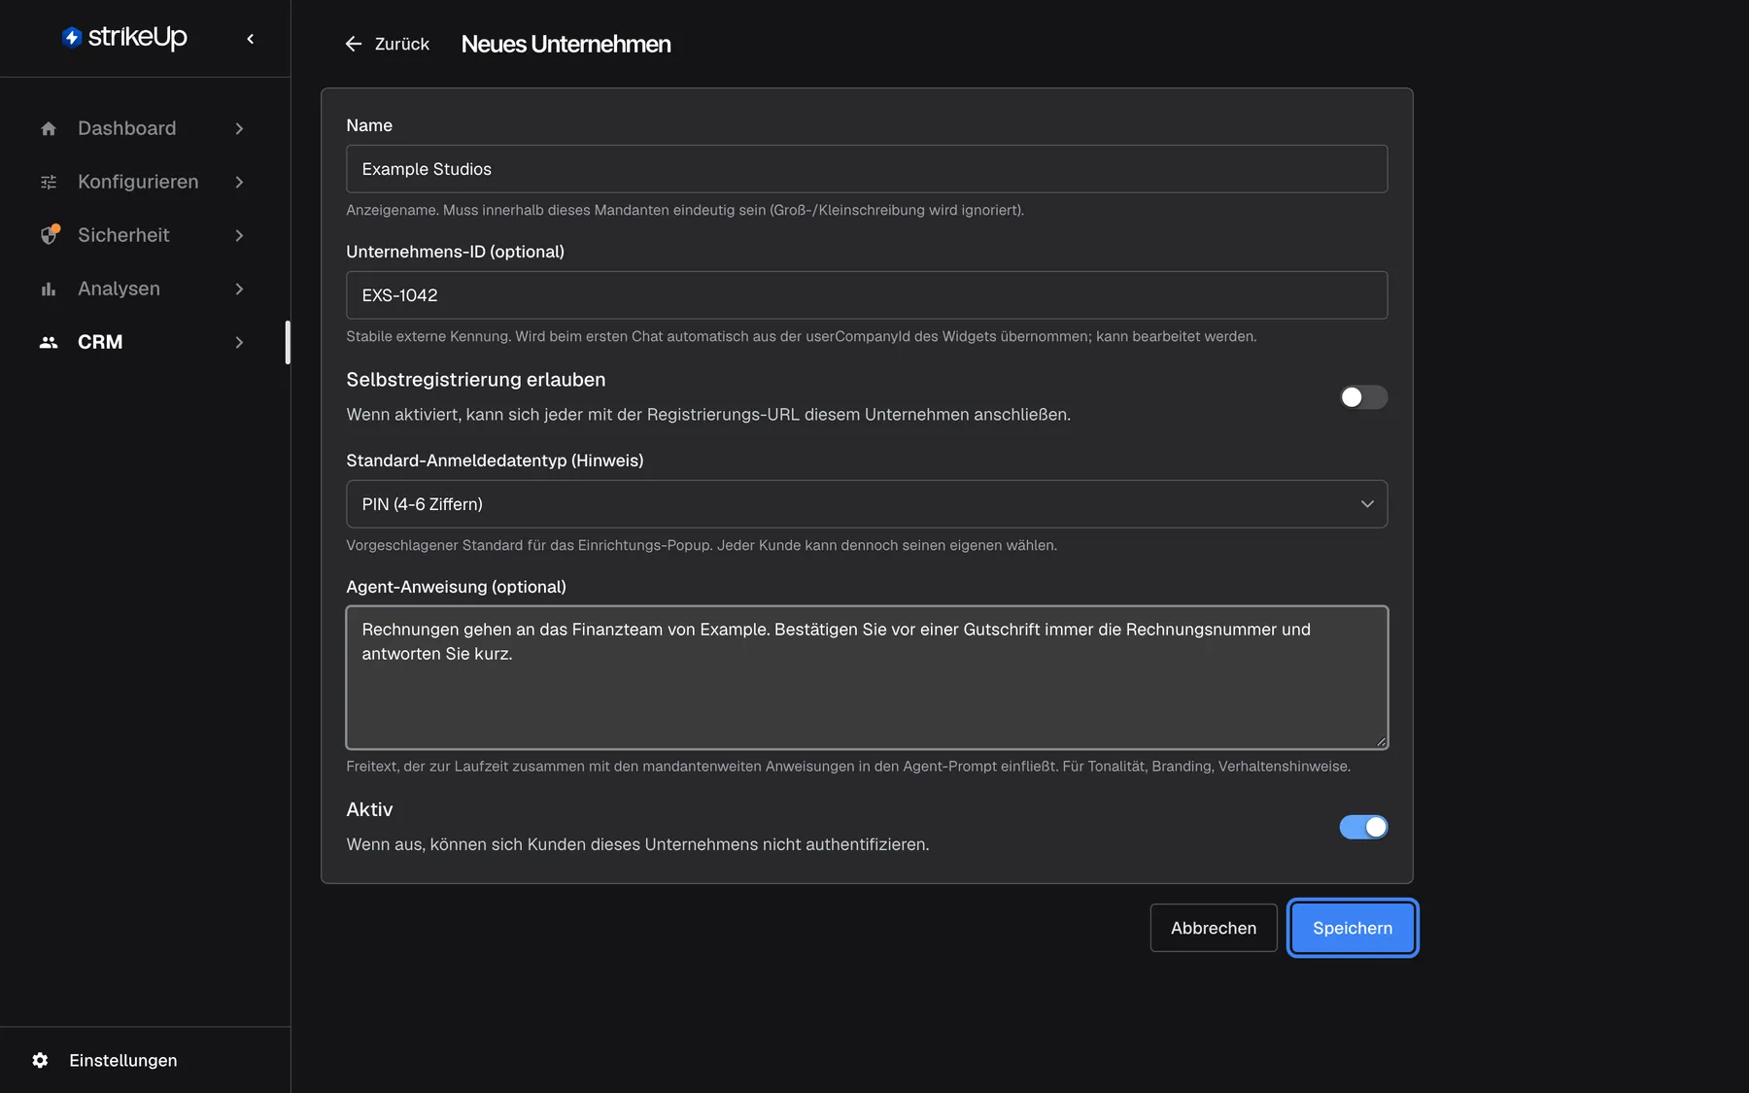Click the Analysen bar chart icon
The height and width of the screenshot is (1093, 1749).
pos(49,289)
